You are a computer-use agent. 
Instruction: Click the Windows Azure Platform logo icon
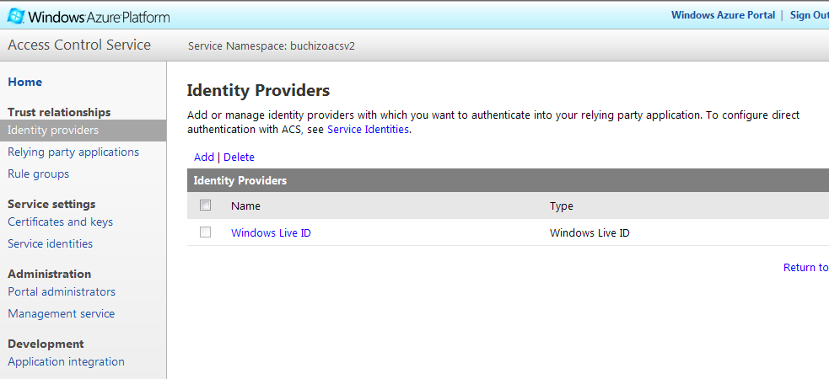pos(16,16)
